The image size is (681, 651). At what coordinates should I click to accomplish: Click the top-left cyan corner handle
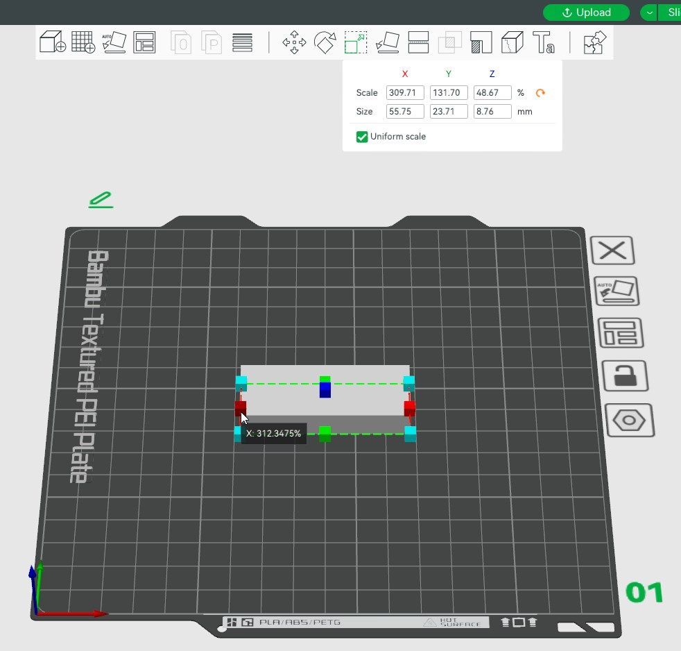coord(241,383)
